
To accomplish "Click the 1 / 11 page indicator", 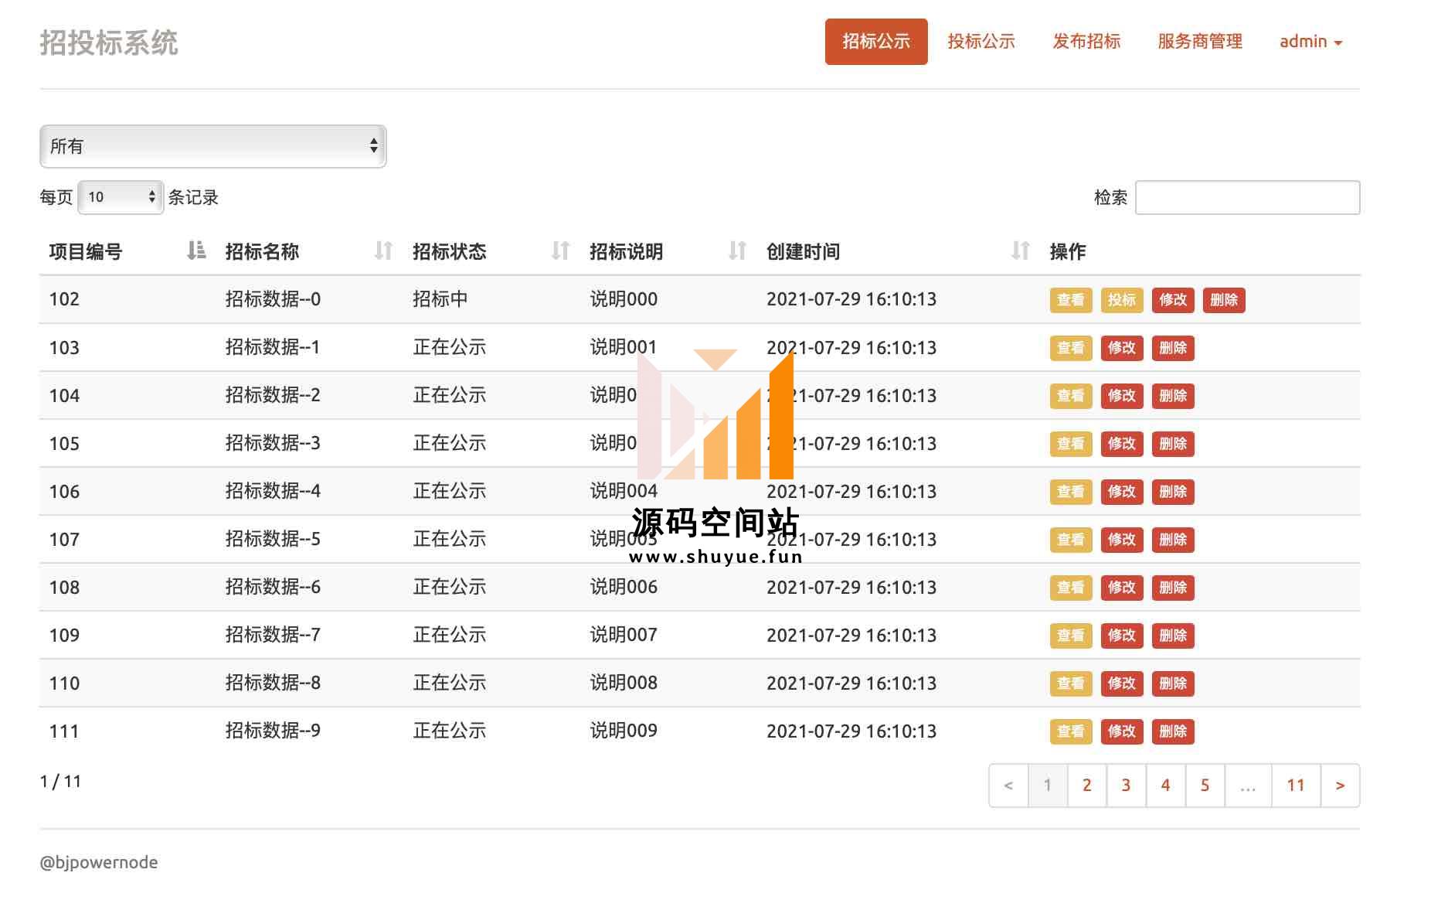I will coord(60,781).
